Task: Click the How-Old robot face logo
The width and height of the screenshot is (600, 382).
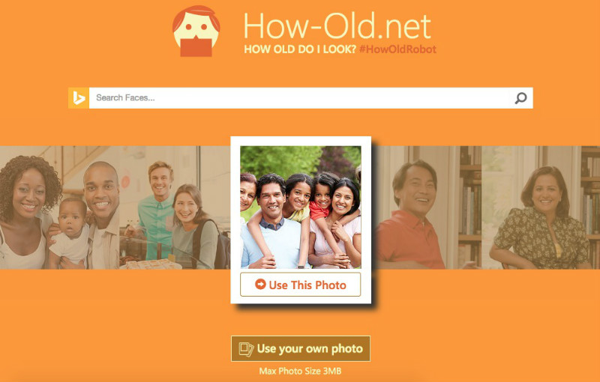Action: [x=196, y=31]
